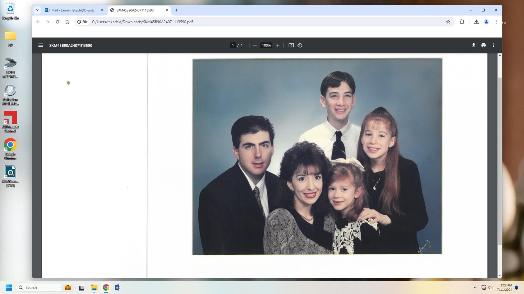
Task: Expand the tab search dropdown
Action: (x=37, y=10)
